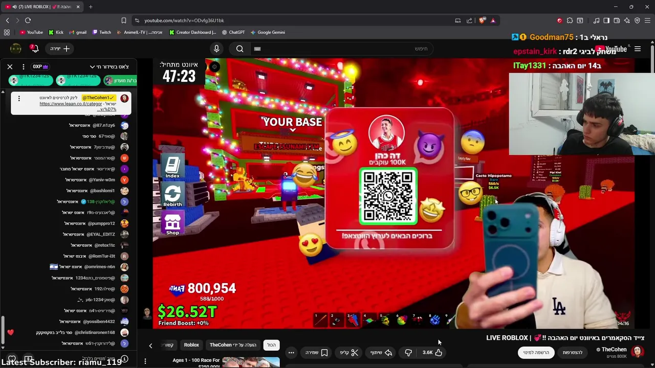Click the red heart reaction in chat
This screenshot has width=655, height=368.
click(x=10, y=333)
